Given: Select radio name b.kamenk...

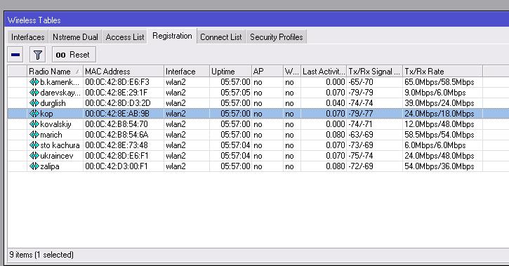Looking at the screenshot, I should click(x=60, y=82).
